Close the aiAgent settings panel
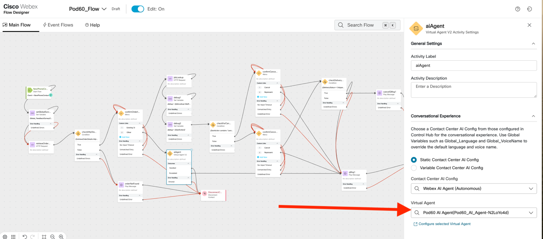 point(529,25)
